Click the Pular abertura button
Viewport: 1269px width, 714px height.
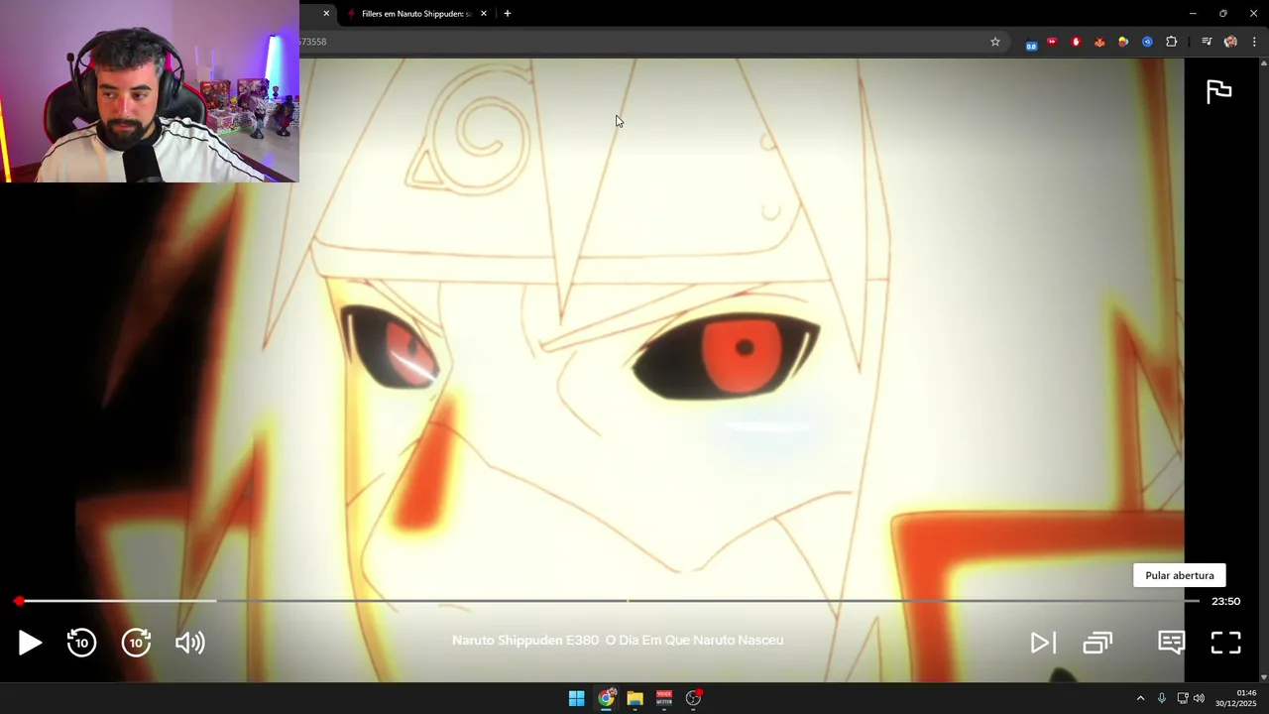[1179, 575]
